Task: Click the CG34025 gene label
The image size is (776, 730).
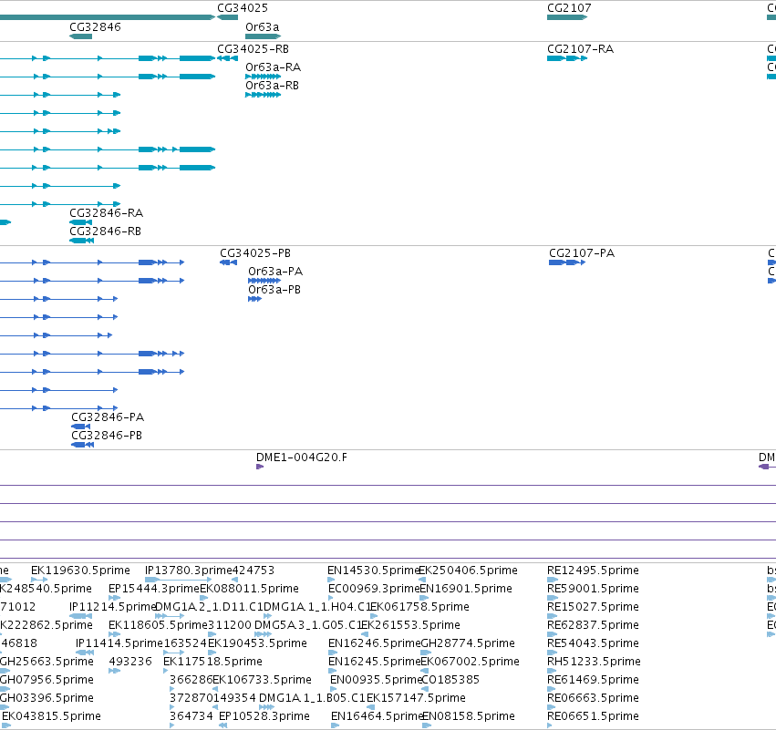Action: pos(243,8)
